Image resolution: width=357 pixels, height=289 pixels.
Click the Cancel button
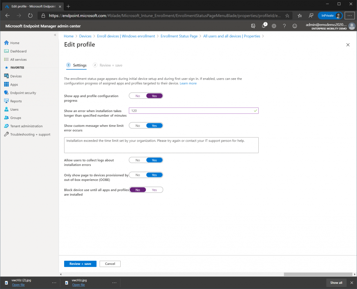coord(110,264)
